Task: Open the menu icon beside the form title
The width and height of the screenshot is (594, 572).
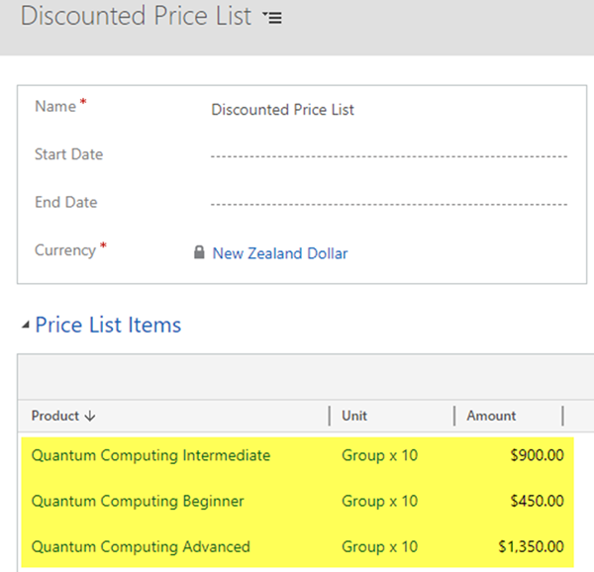Action: [272, 19]
